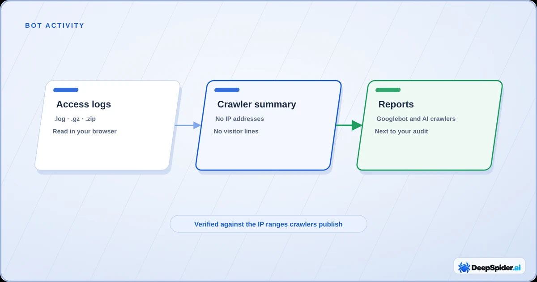Select the Crawler summary card heading
537x282 pixels.
tap(256, 104)
